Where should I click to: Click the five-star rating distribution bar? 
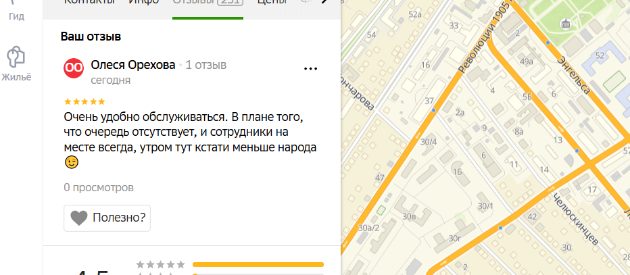(x=258, y=265)
